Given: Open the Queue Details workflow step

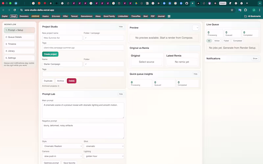Looking at the screenshot, I should 19,37.
